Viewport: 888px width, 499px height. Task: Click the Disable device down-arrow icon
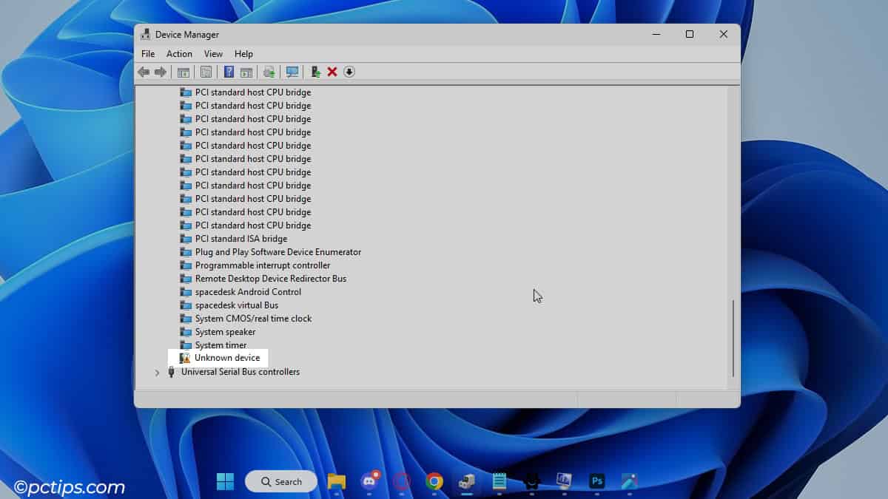(349, 72)
